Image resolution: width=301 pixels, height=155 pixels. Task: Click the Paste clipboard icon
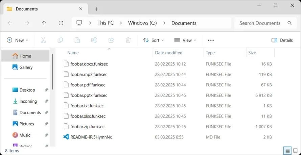(77, 40)
